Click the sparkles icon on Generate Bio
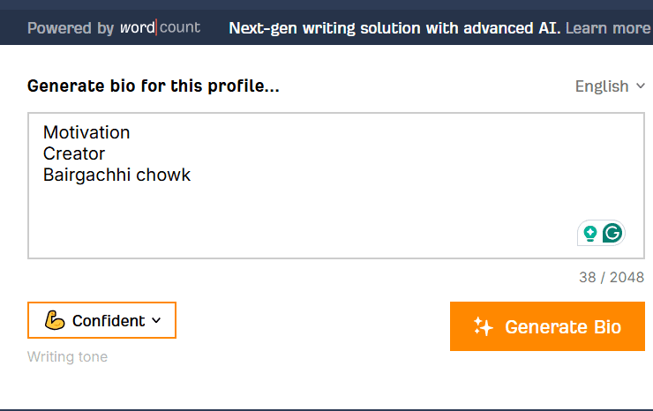The height and width of the screenshot is (411, 653). [x=483, y=327]
